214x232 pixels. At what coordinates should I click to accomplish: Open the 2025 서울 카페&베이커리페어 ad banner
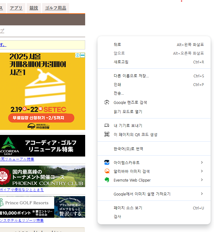(x=42, y=91)
